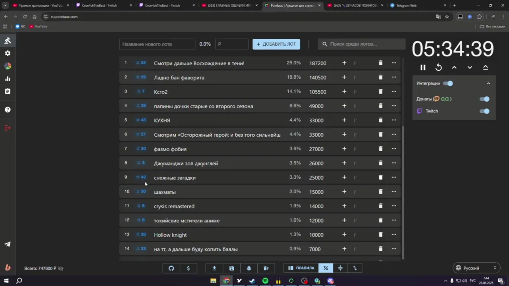509x286 pixels.
Task: Open three-dot menu for "crysis remastered"
Action: point(394,206)
